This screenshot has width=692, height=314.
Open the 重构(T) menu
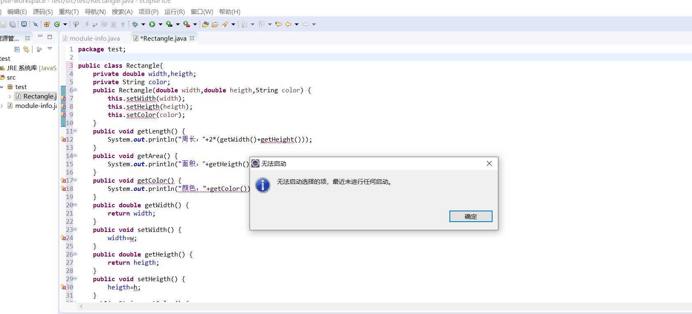click(69, 12)
